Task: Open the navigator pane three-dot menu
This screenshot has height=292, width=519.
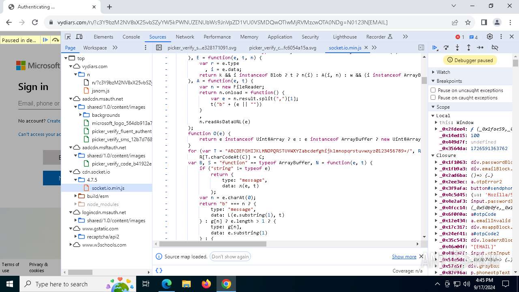Action: tap(146, 47)
